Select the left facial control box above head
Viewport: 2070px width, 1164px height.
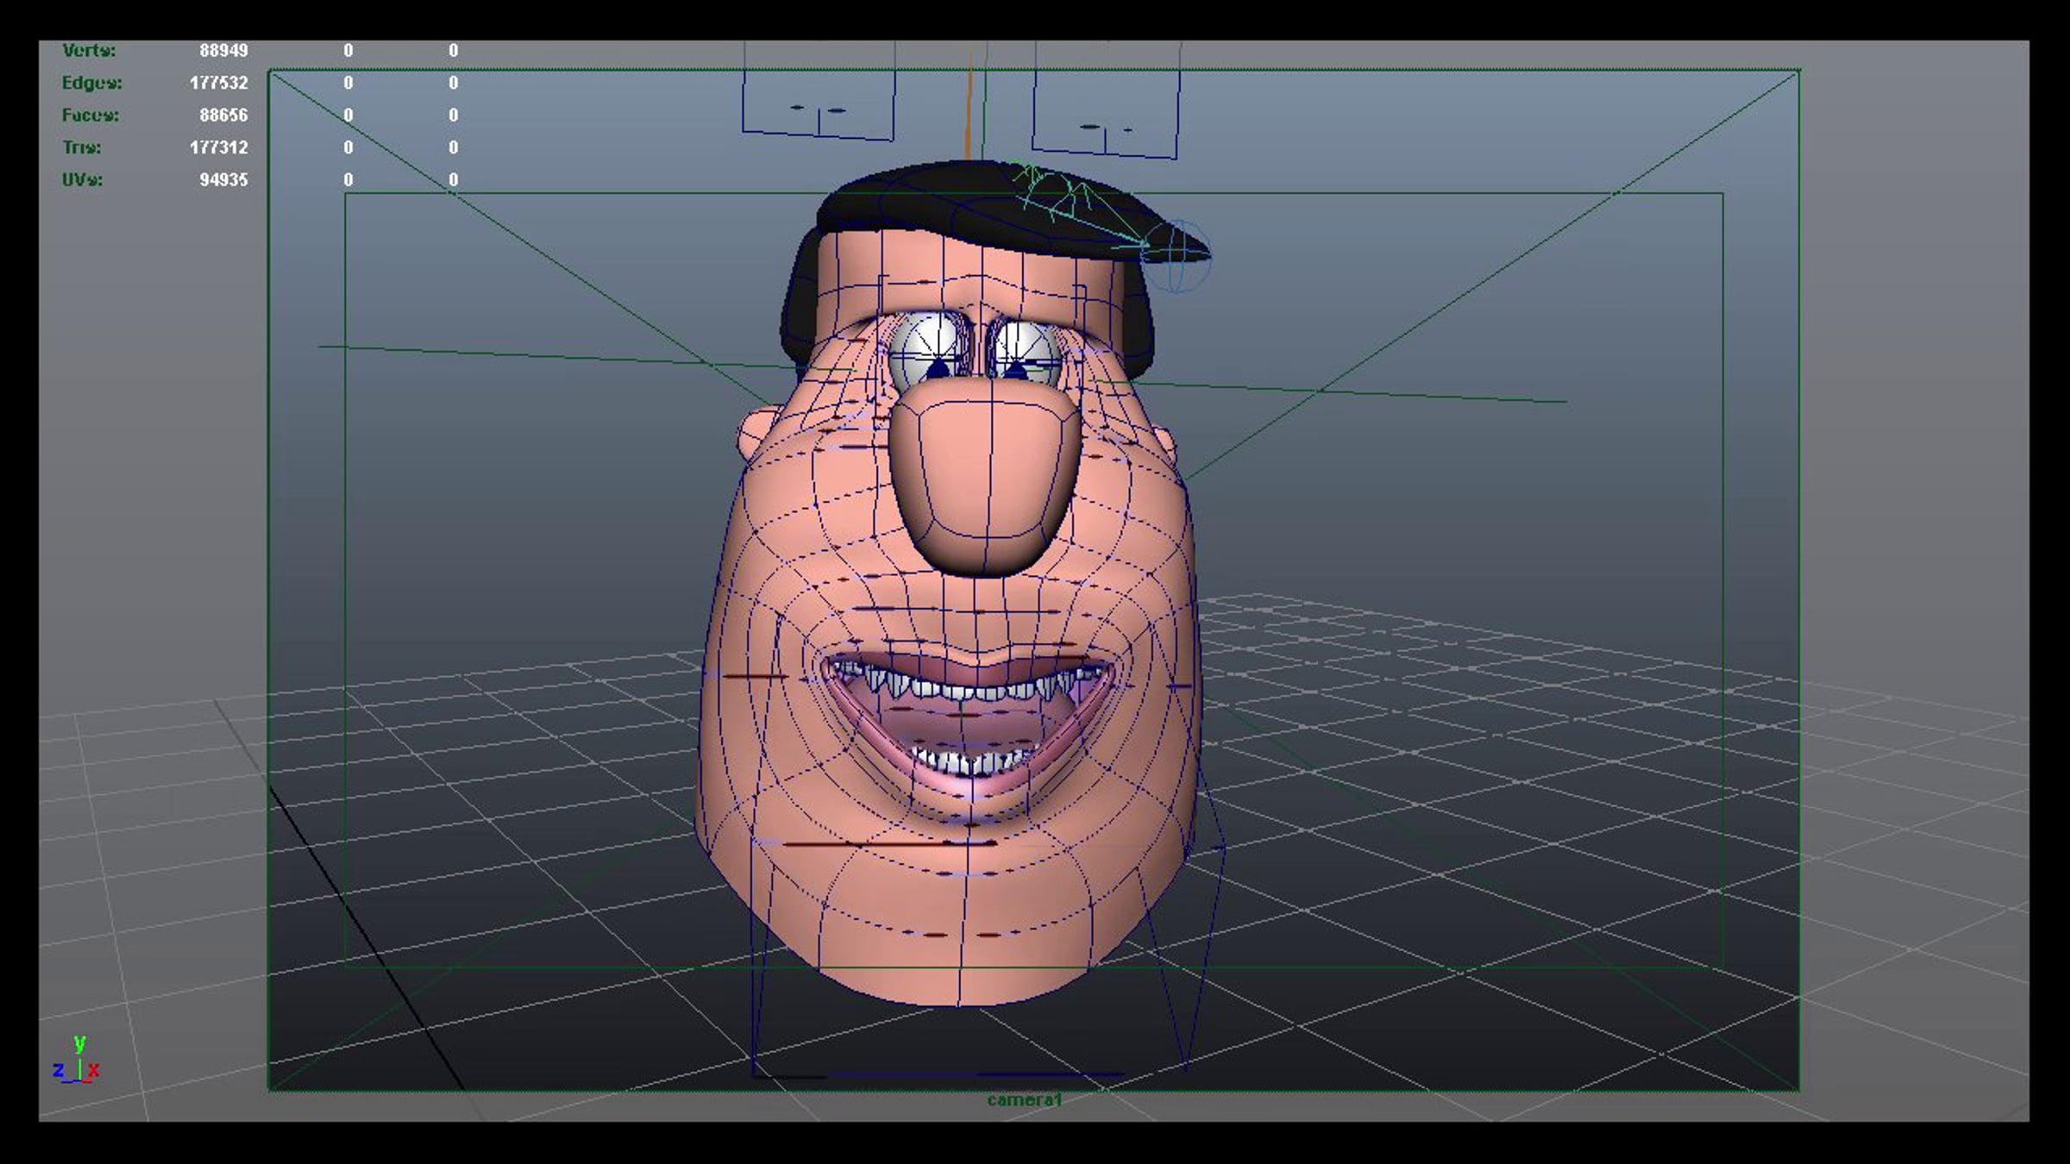pos(818,95)
